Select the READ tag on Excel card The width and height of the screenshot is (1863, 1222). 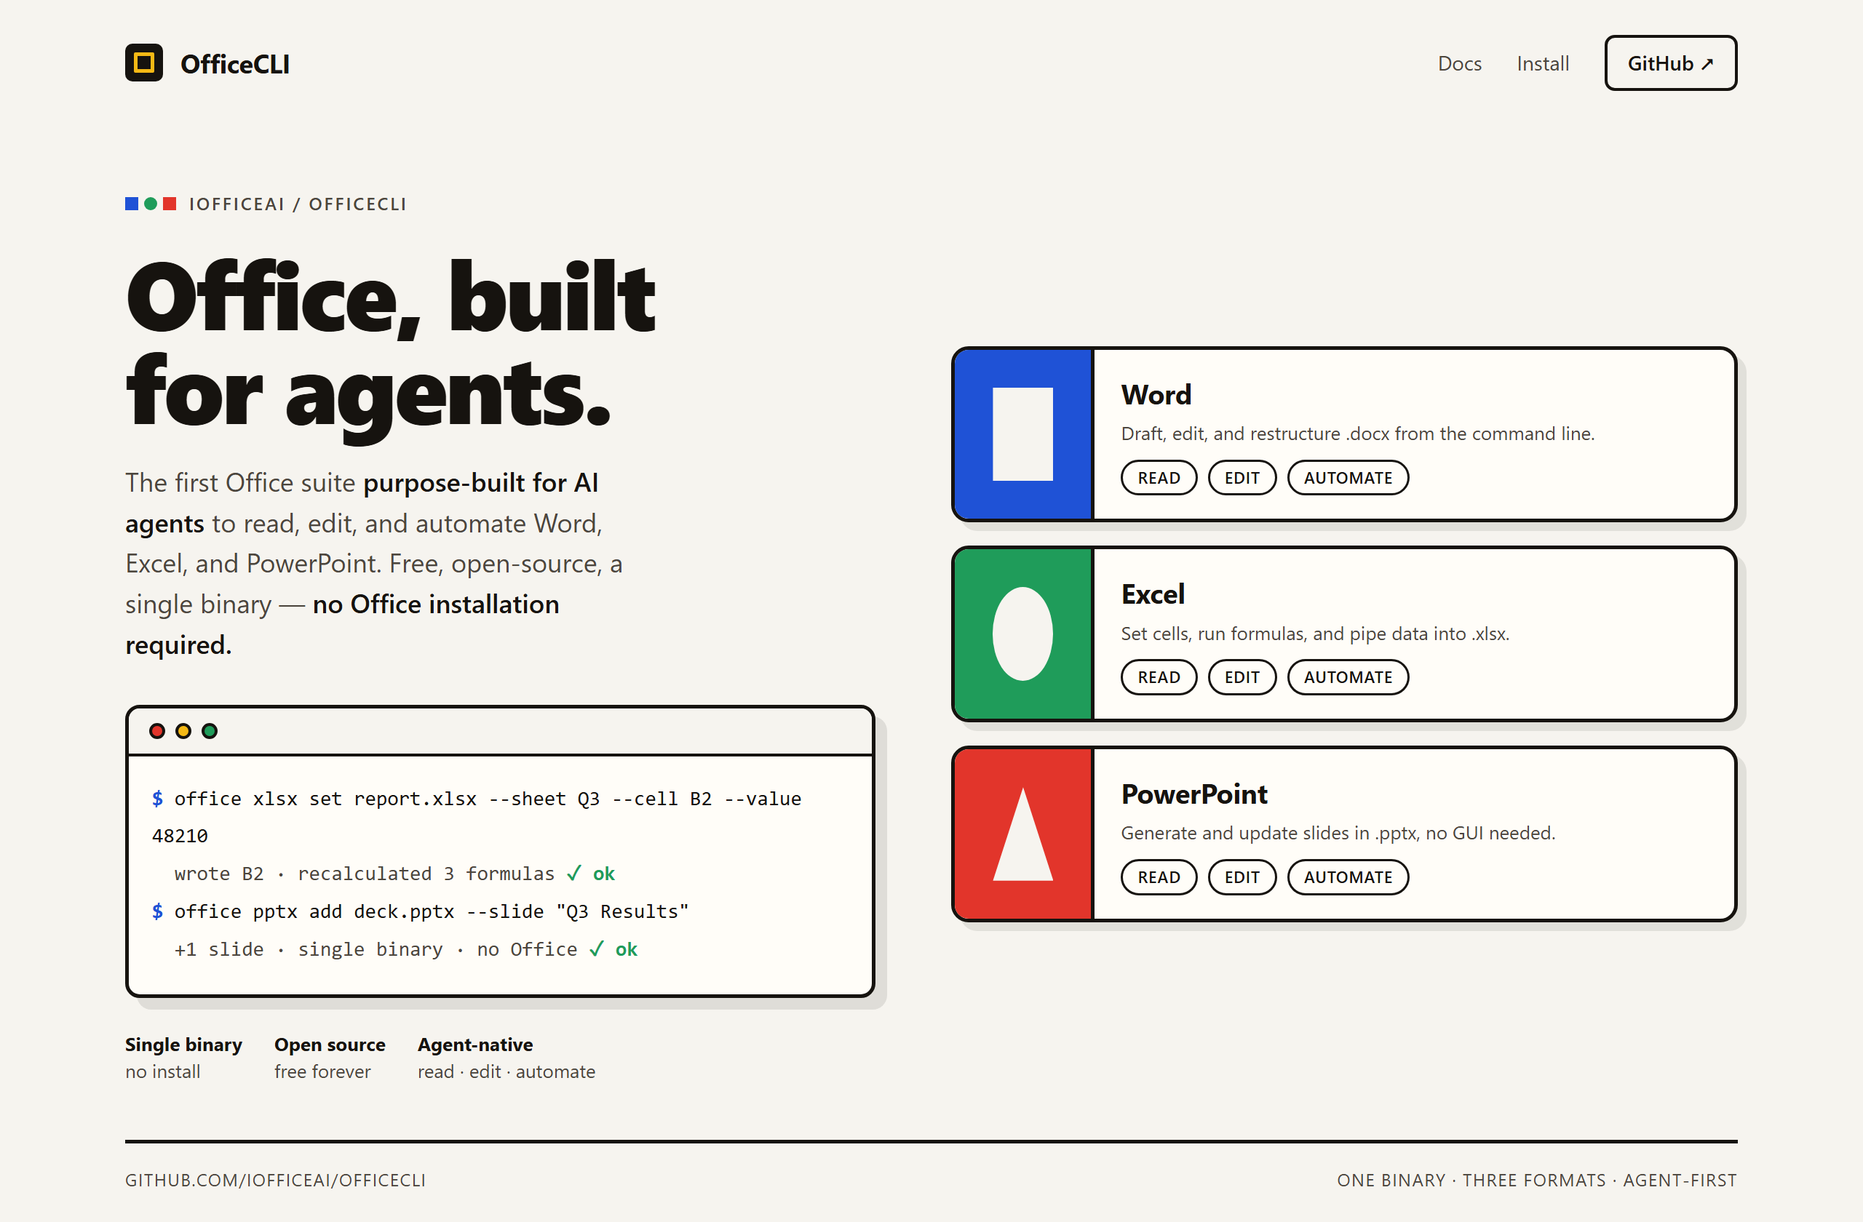coord(1159,677)
